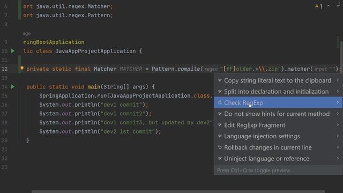Click the "dev2 1st commit" string
This screenshot has width=343, height=193.
click(x=128, y=131)
